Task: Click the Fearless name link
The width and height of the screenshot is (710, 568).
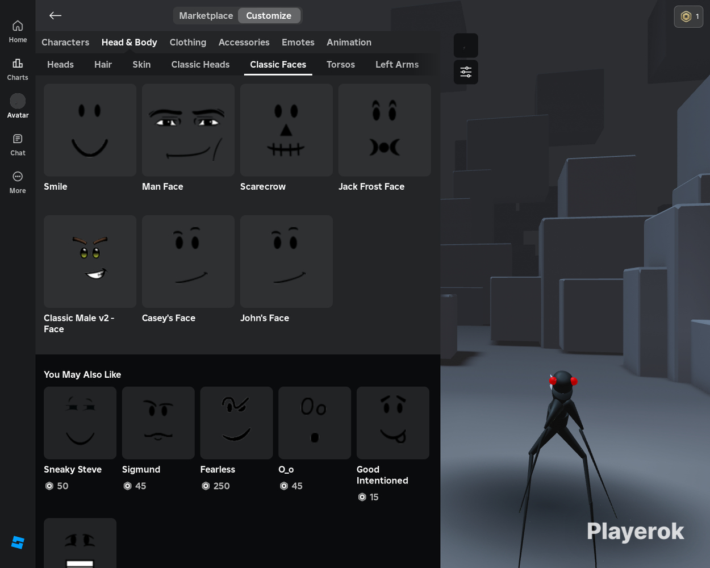Action: pyautogui.click(x=218, y=469)
